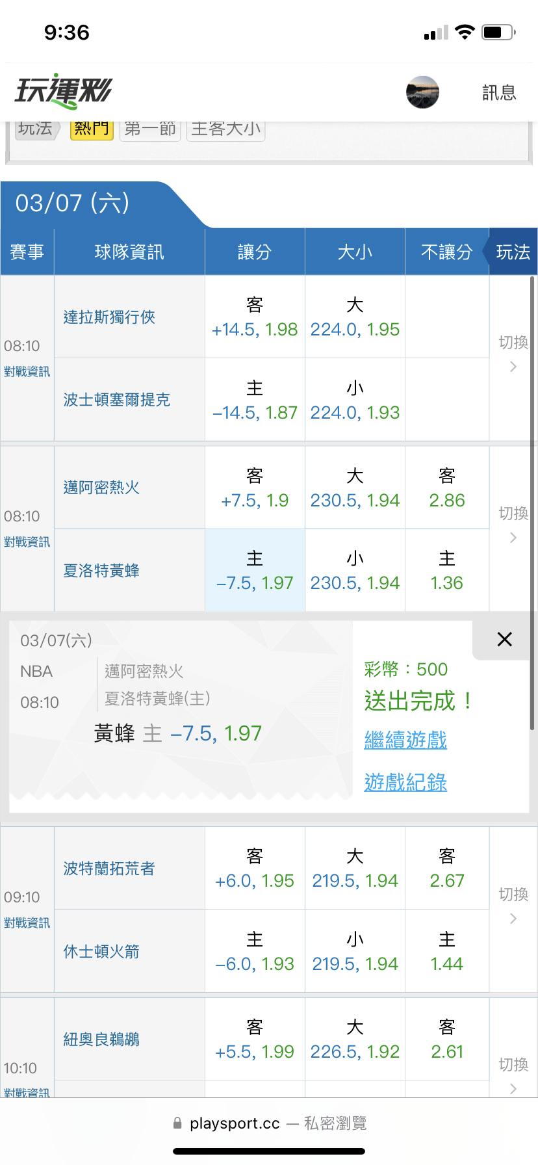Expand 切換 for the Dallas vs Boston game
Image resolution: width=538 pixels, height=1165 pixels.
point(513,354)
